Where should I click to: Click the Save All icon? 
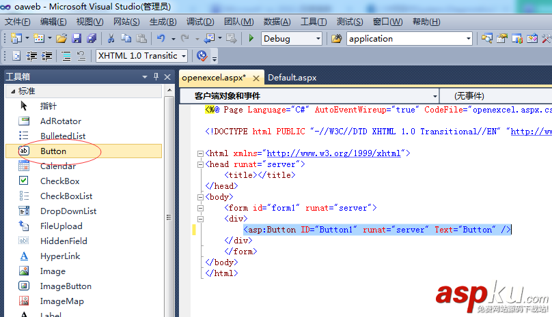pyautogui.click(x=92, y=38)
